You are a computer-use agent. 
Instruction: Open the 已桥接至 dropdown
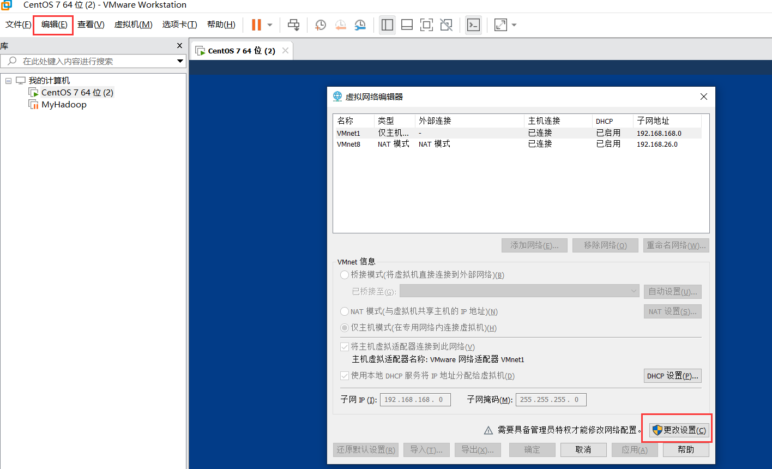(x=520, y=291)
